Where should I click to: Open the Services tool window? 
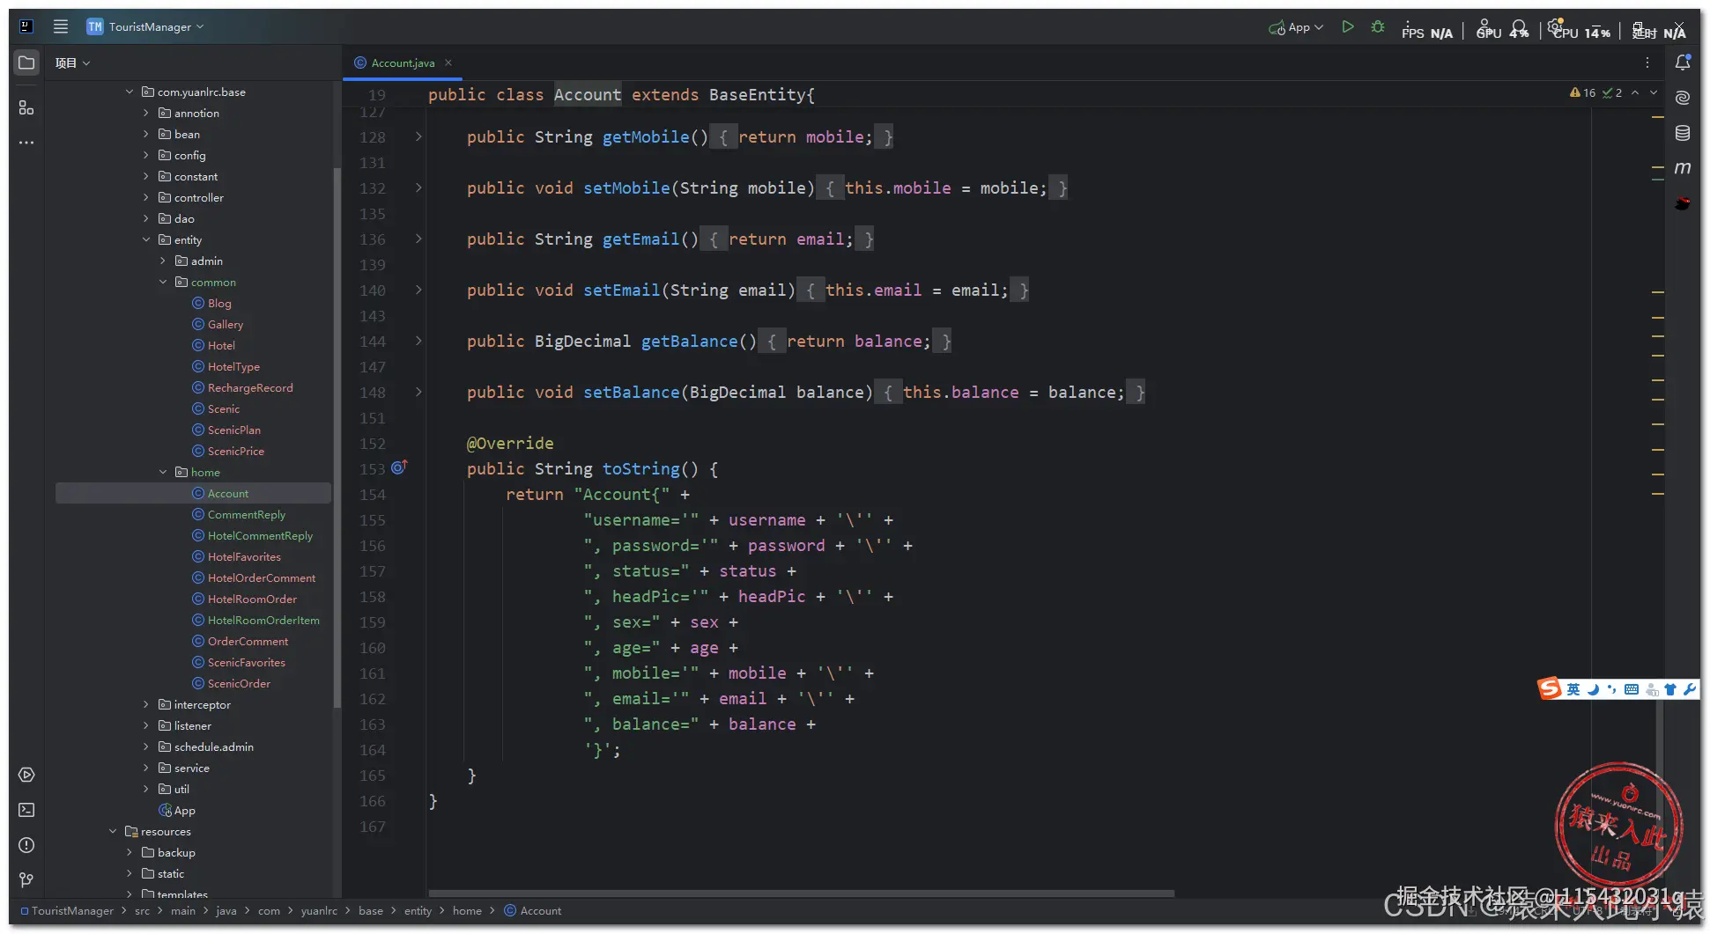click(26, 775)
